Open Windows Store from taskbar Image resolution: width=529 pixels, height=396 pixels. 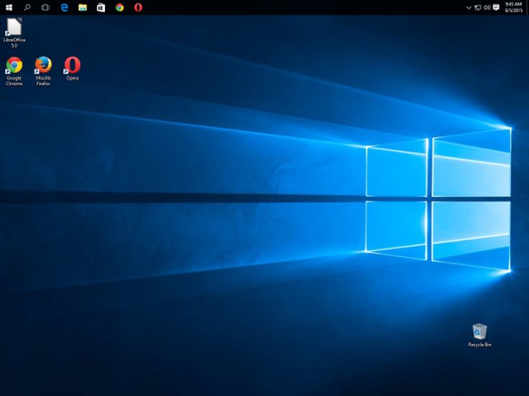[101, 7]
